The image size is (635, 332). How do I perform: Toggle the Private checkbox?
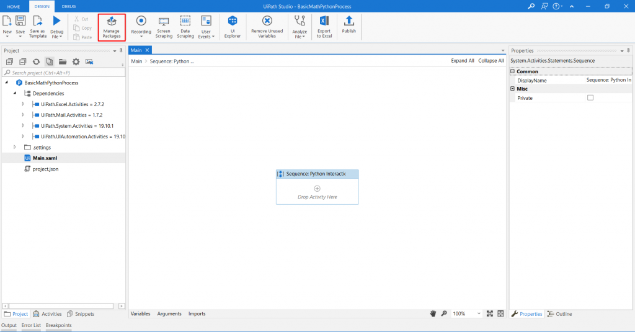(x=590, y=97)
